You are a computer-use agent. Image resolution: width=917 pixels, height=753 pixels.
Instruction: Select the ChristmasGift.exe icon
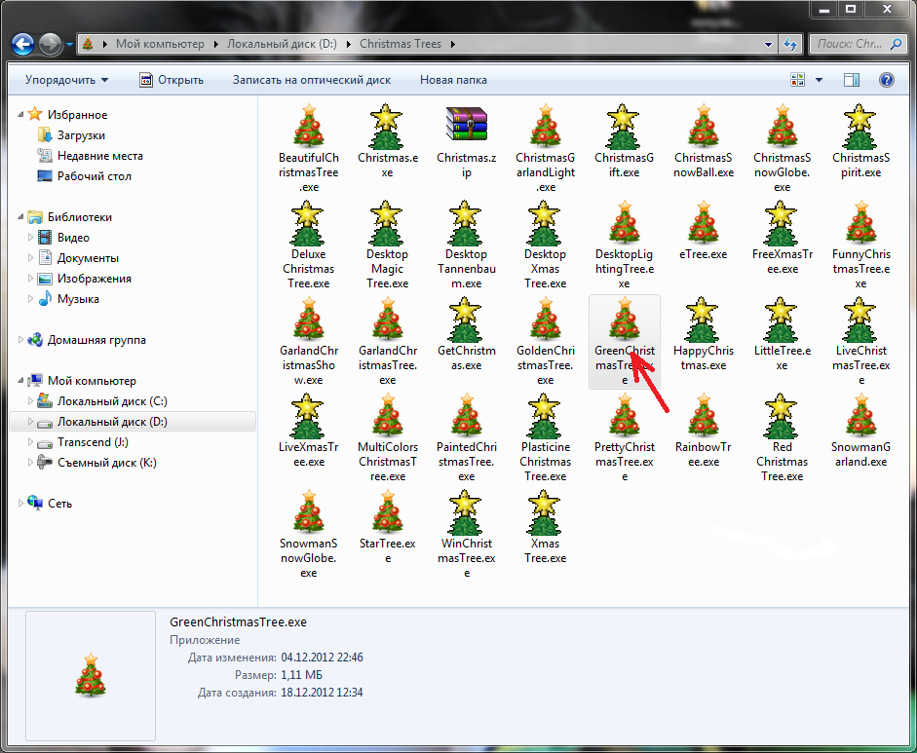click(x=624, y=126)
